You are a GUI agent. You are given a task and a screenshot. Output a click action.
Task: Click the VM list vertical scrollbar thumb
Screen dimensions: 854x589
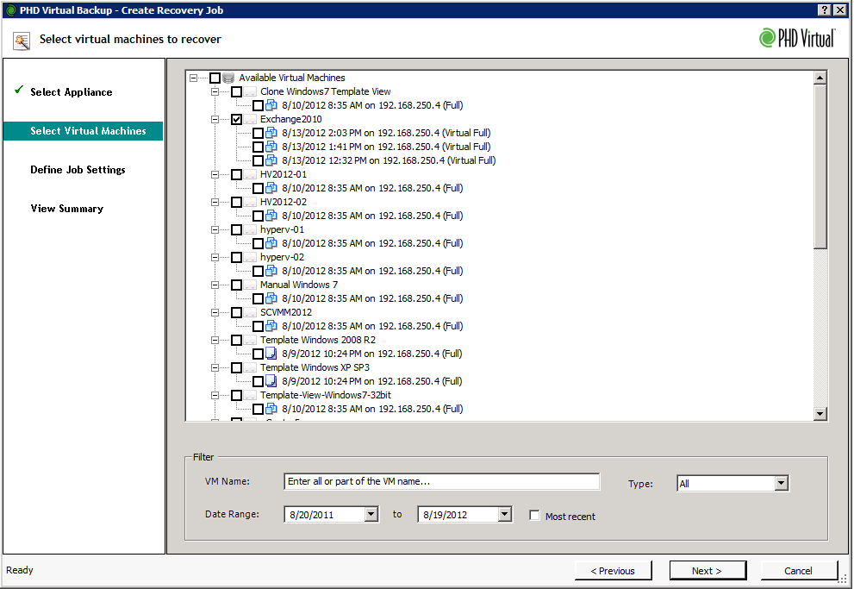tap(820, 166)
